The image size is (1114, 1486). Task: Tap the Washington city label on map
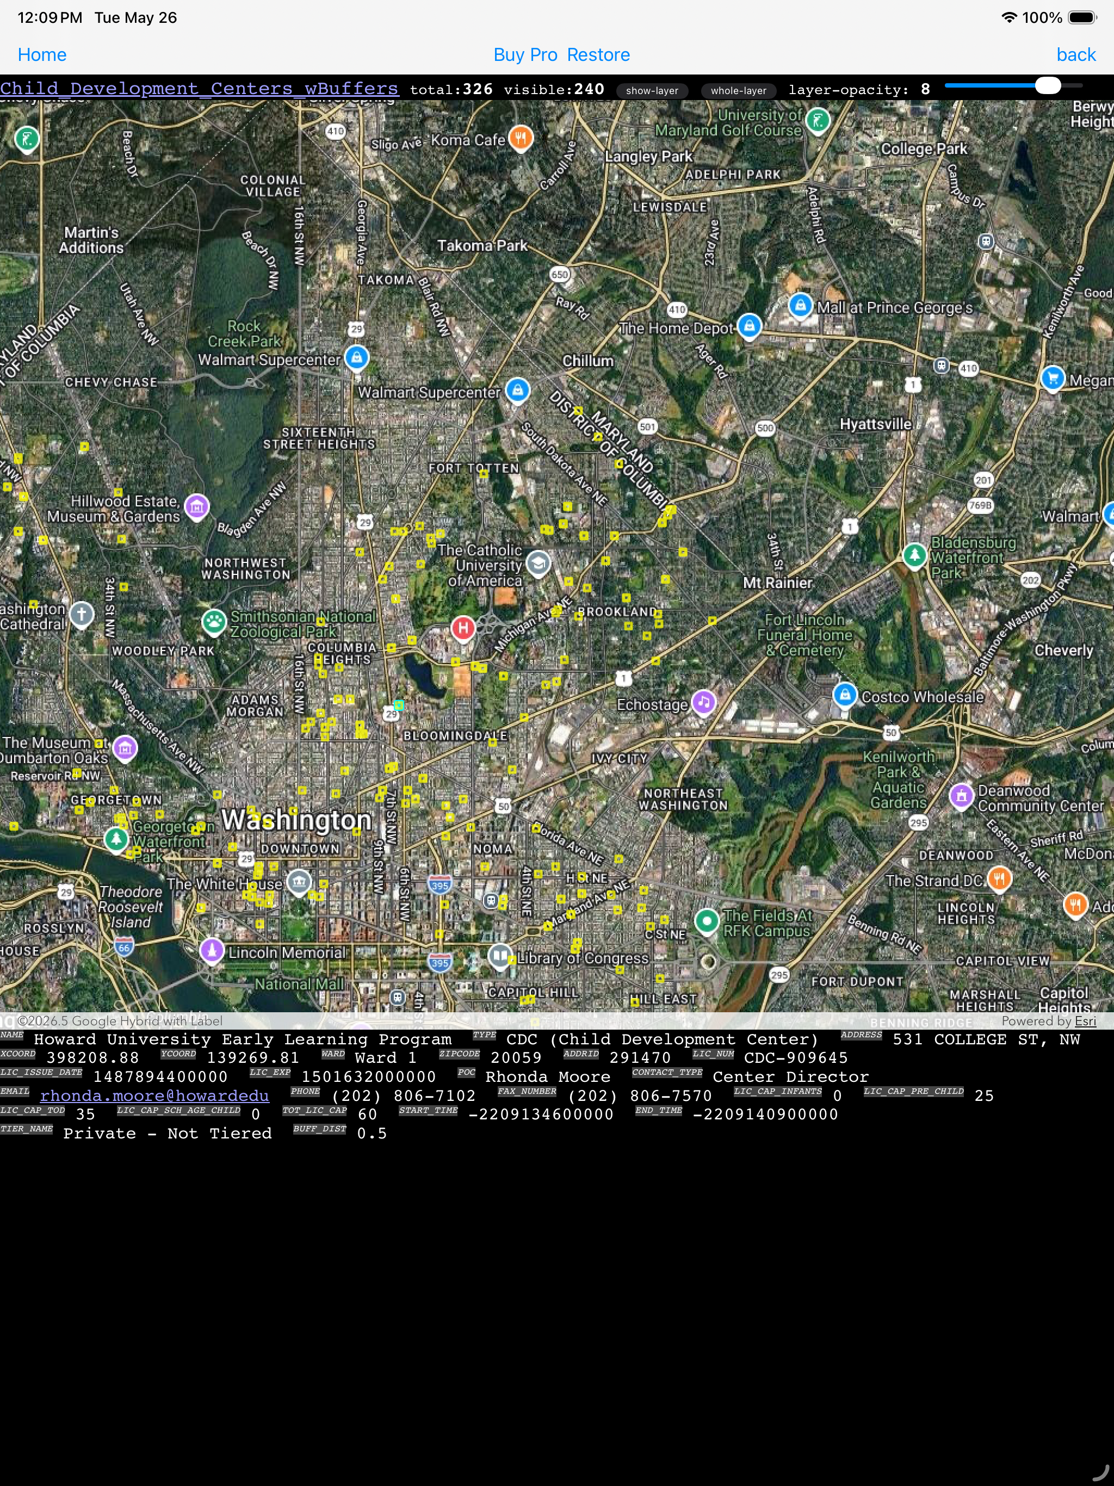point(296,820)
